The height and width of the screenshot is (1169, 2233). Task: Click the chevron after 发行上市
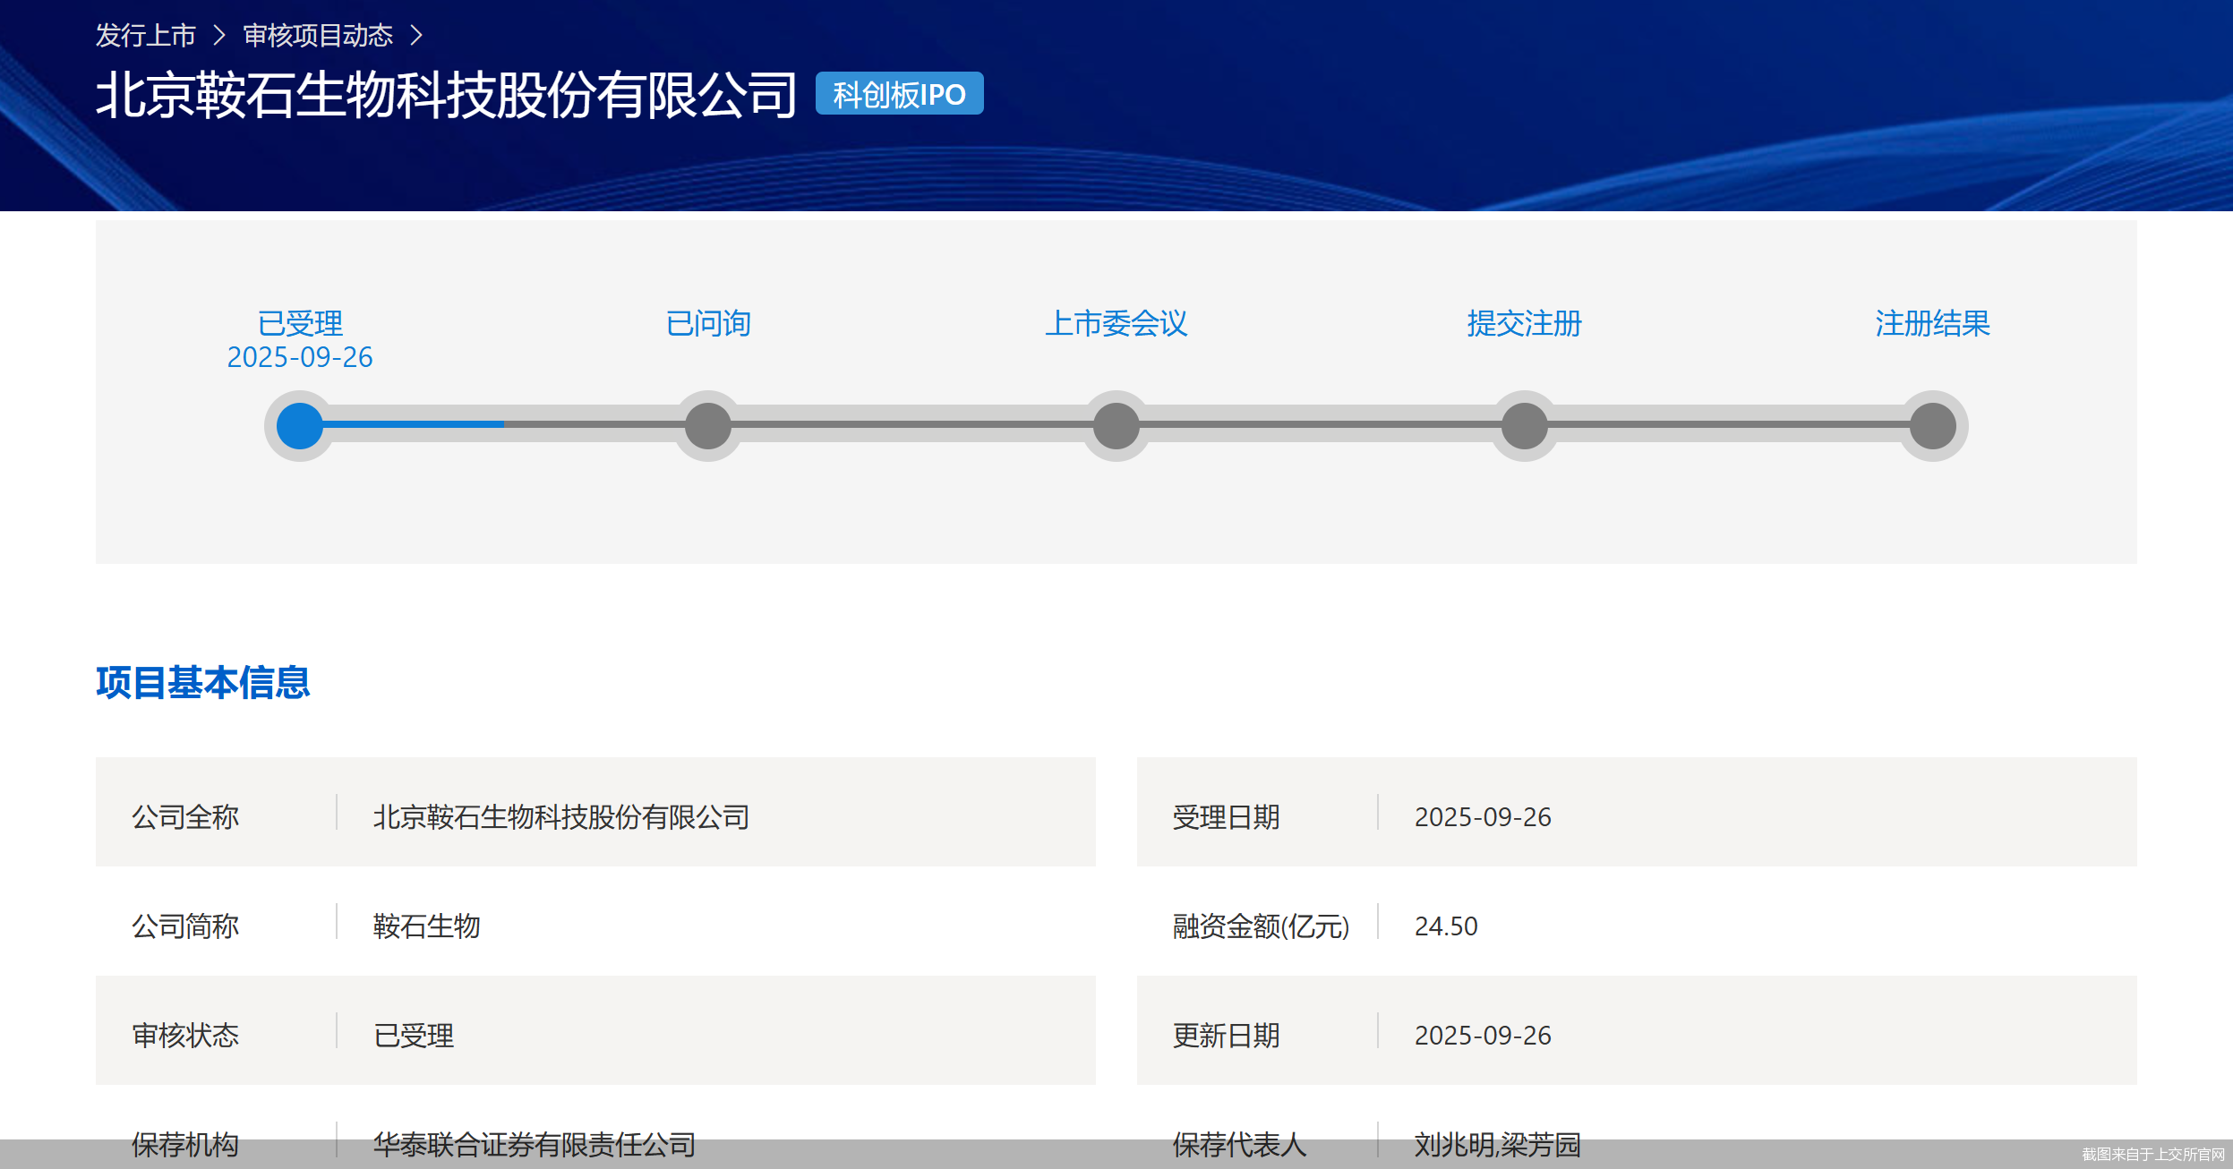point(219,36)
